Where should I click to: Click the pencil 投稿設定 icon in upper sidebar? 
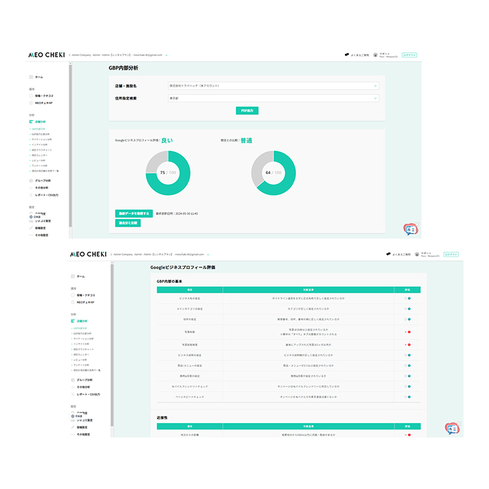tap(31, 228)
